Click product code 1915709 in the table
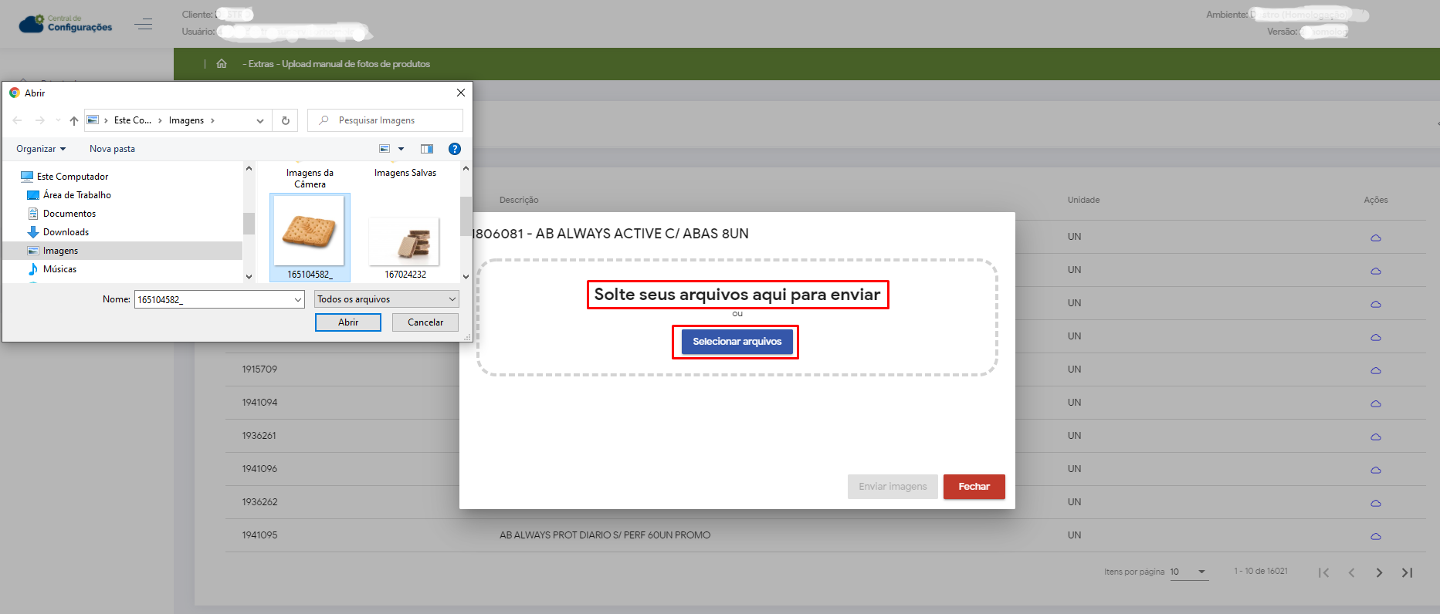The image size is (1440, 614). [x=259, y=369]
